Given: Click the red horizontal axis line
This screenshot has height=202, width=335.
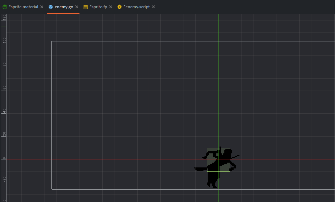Looking at the screenshot, I should 137,160.
